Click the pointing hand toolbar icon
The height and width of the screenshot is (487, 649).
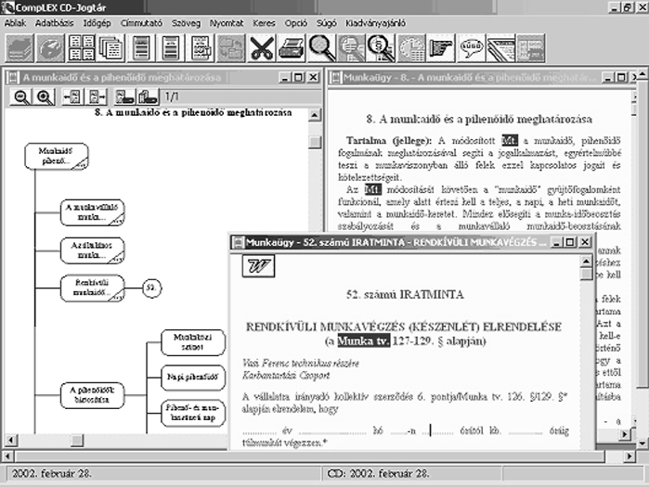point(441,48)
